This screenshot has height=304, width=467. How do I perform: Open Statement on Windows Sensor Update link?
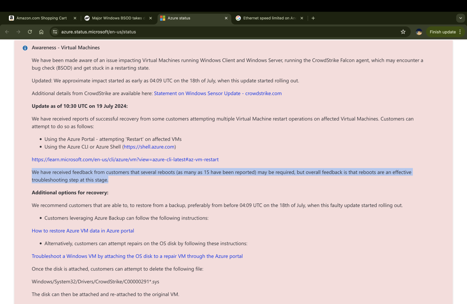(218, 93)
